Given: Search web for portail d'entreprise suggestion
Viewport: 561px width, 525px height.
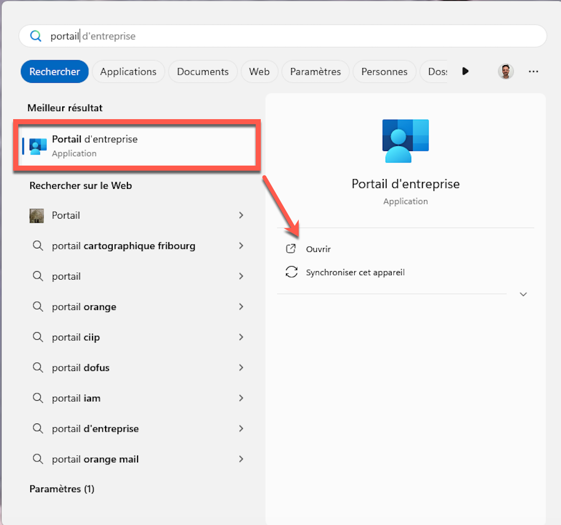Looking at the screenshot, I should (x=137, y=429).
